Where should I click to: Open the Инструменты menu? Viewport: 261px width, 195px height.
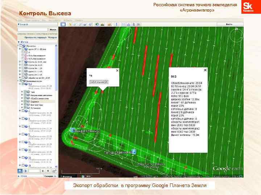55,20
